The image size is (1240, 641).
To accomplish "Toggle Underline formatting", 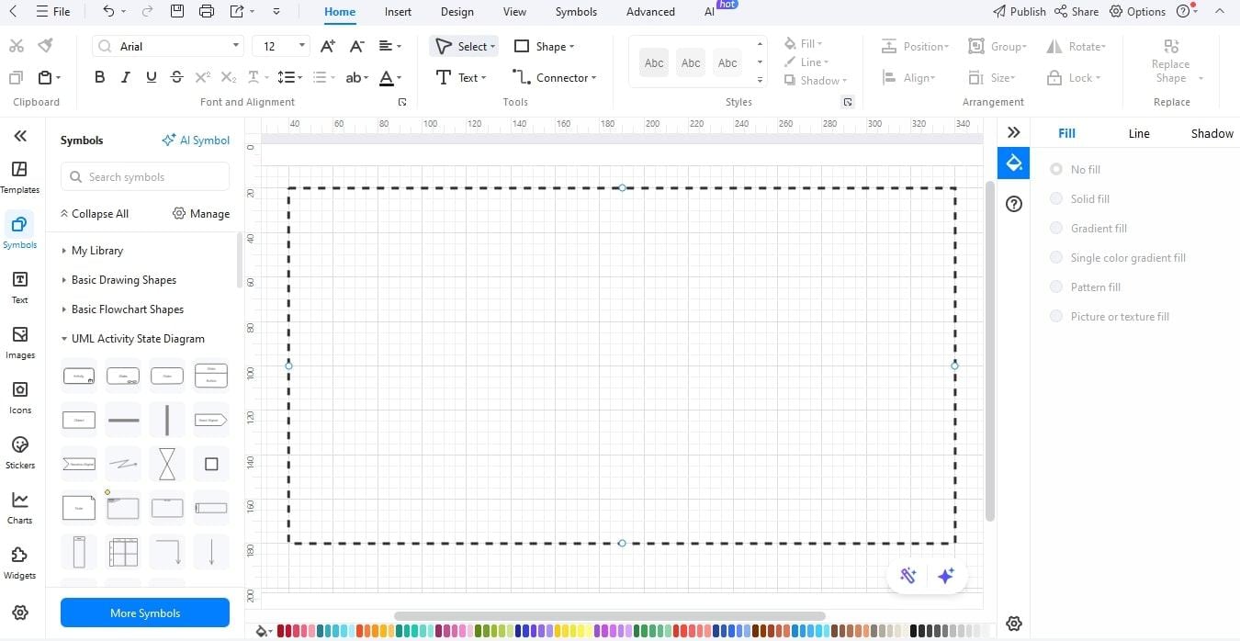I will [152, 77].
